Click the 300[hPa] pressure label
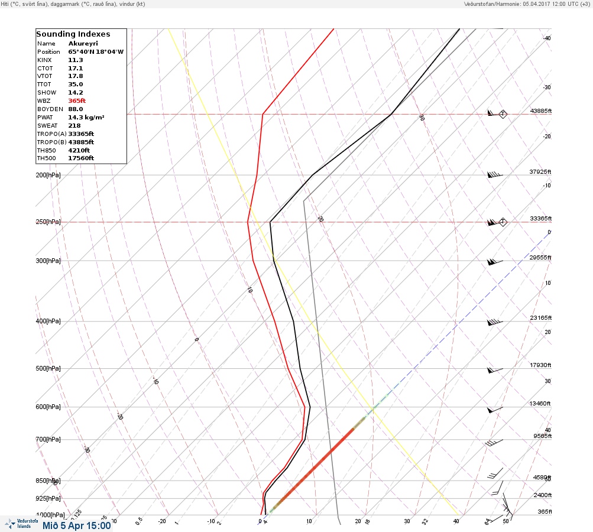Screen dimensions: 593x532 (x=48, y=261)
